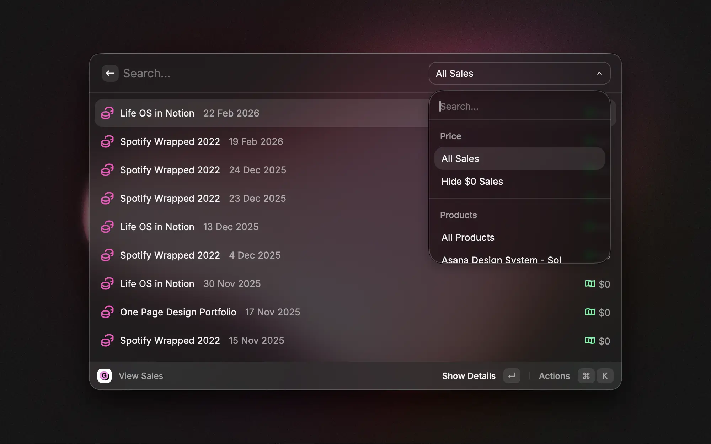Select All Products under the Products section
Screen dimensions: 711x444
(468, 237)
